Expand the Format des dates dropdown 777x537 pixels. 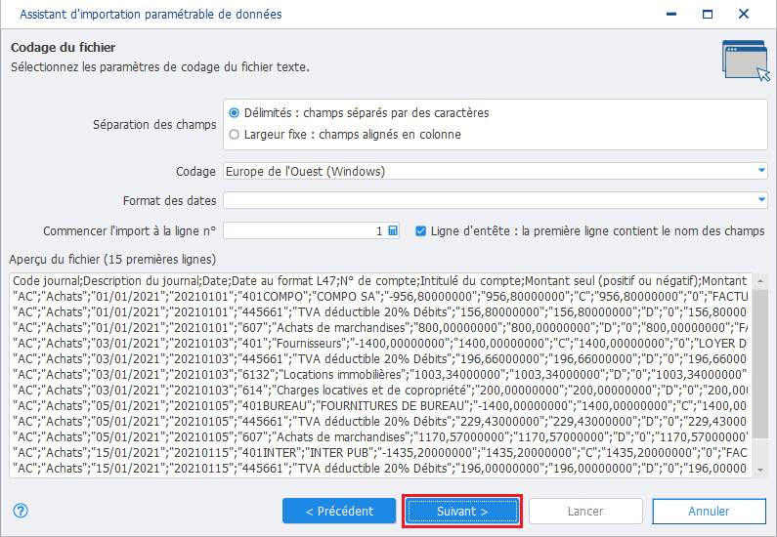(x=761, y=200)
